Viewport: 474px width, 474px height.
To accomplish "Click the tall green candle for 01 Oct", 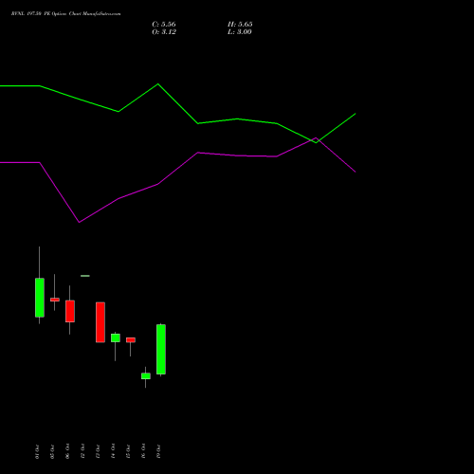I will coord(40,298).
